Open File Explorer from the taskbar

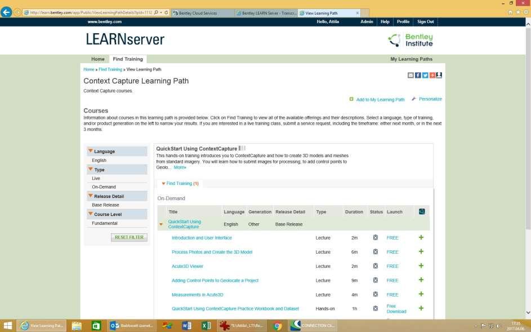[x=77, y=326]
